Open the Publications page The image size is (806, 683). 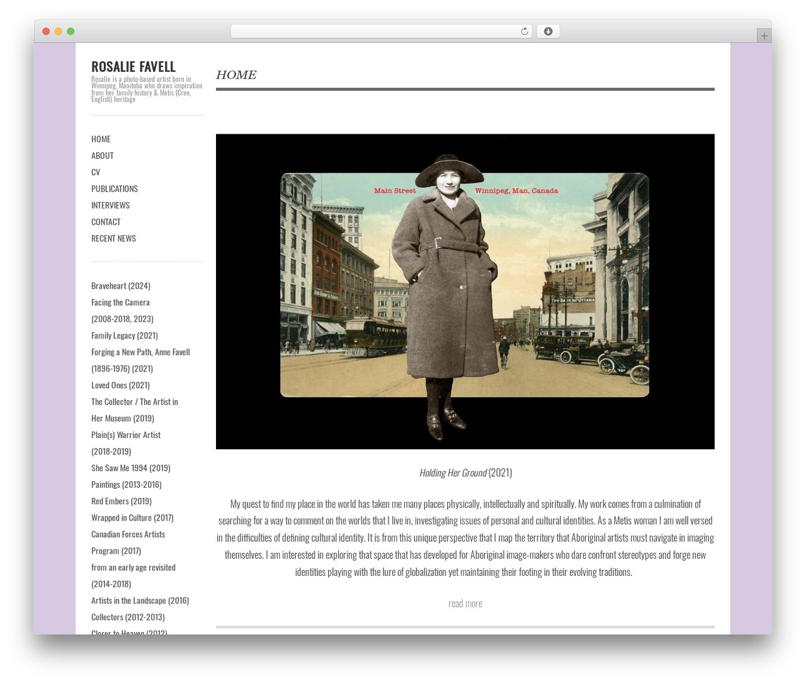pyautogui.click(x=115, y=188)
